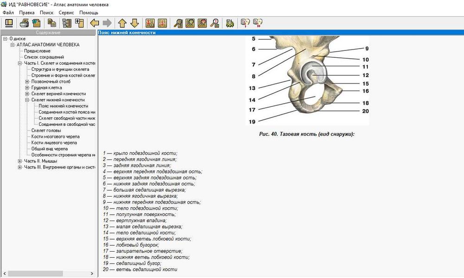
Task: Open the Сервис menu
Action: tap(66, 12)
